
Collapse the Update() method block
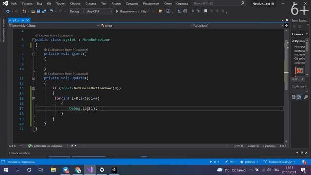pyautogui.click(x=34, y=78)
